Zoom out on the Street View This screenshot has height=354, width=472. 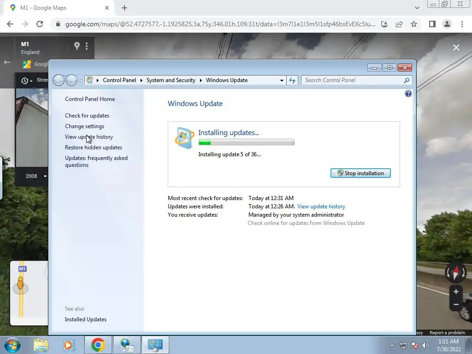pyautogui.click(x=456, y=304)
